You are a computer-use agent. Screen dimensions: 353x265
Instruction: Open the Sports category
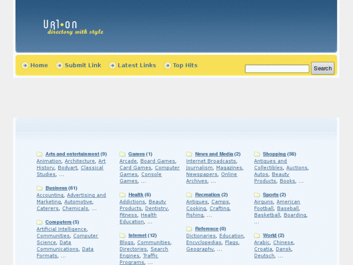(x=270, y=194)
